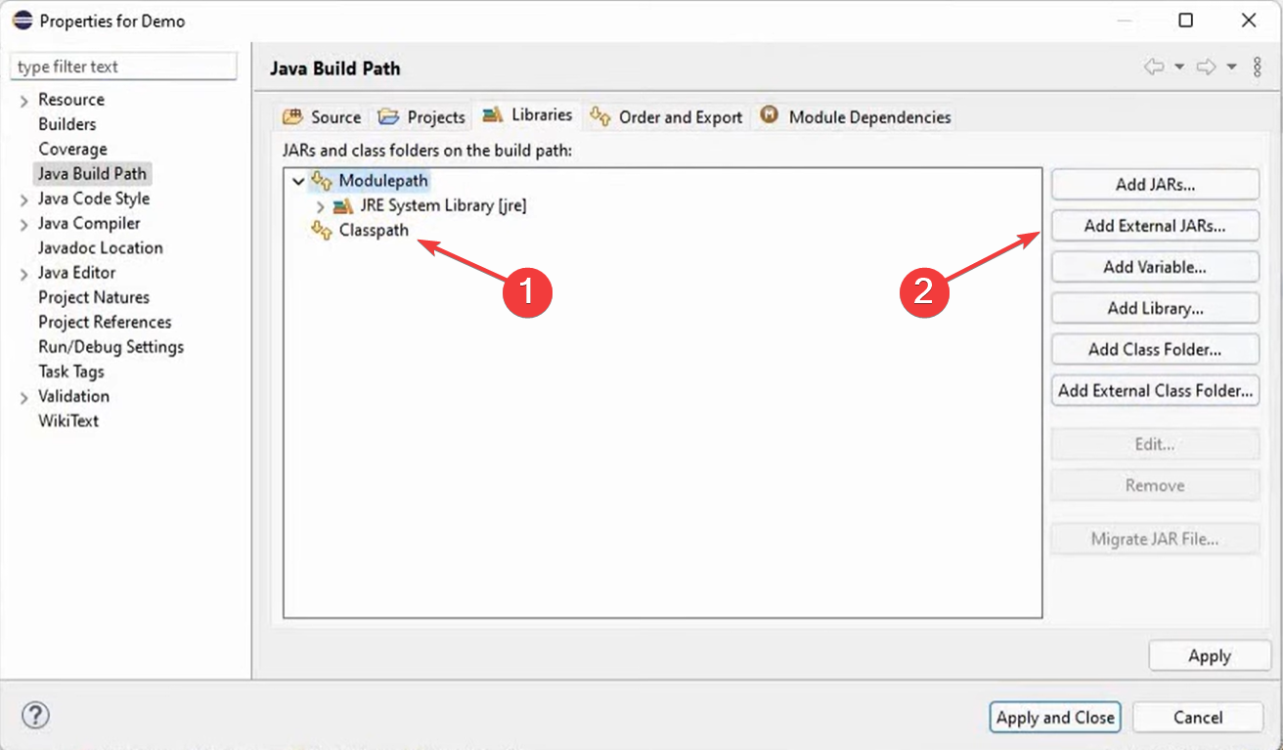Click the filter text input field

(123, 66)
